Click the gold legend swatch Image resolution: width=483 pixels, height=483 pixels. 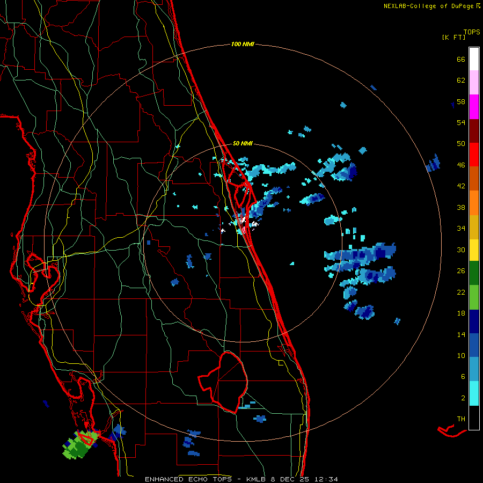point(474,227)
